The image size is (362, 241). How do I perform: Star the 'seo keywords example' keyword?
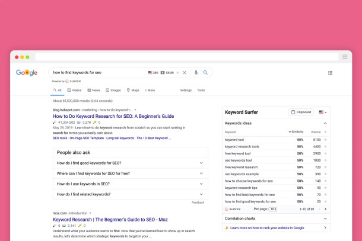[x=326, y=174]
